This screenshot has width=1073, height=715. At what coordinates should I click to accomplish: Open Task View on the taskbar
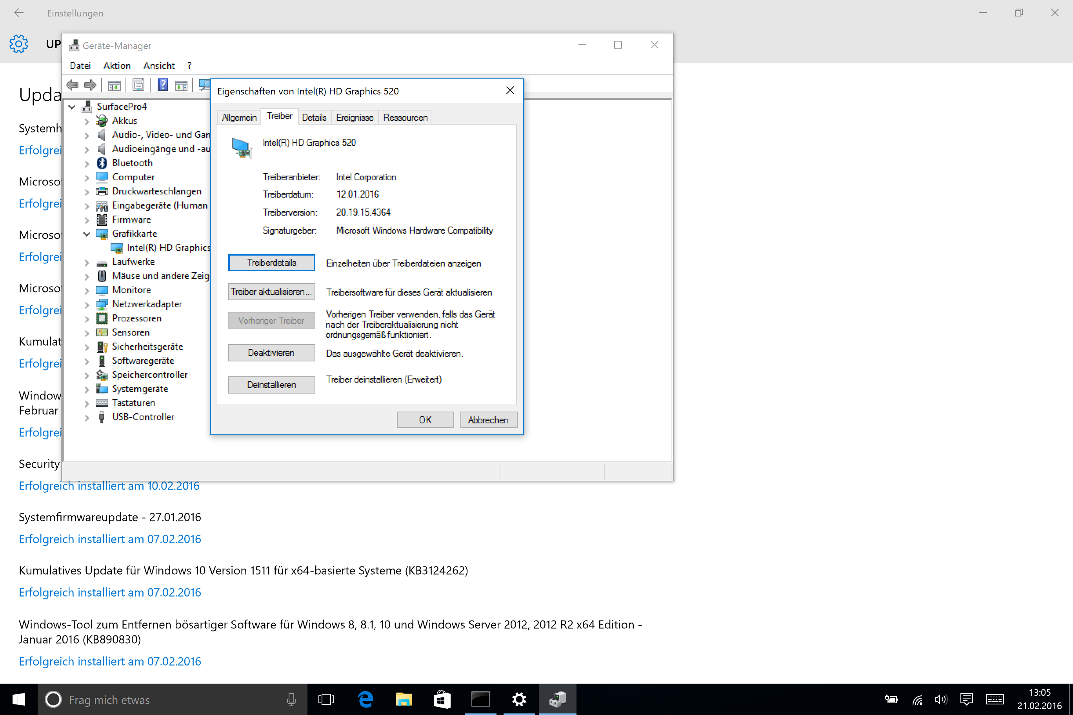pyautogui.click(x=326, y=699)
